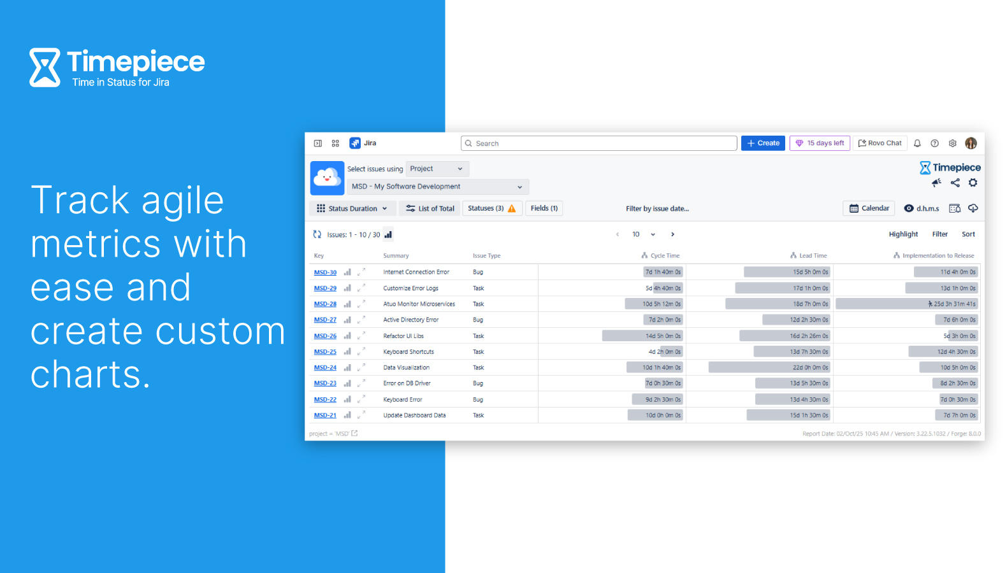
Task: Click the bar chart icon in the MSD-28 row
Action: click(x=347, y=304)
